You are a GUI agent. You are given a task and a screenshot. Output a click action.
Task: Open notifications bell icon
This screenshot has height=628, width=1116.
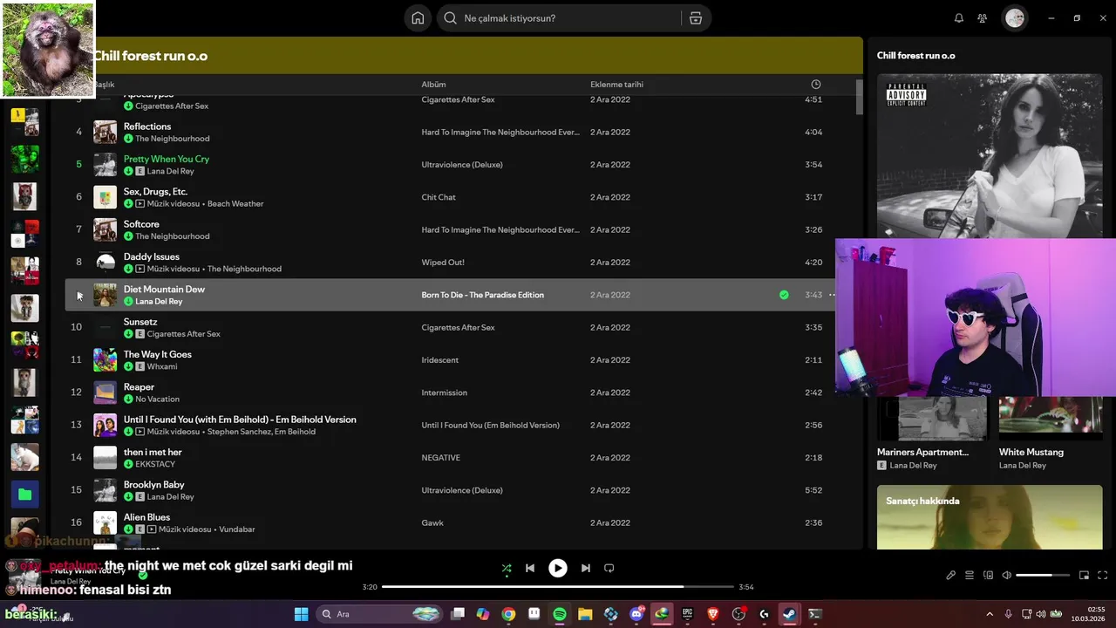tap(959, 18)
